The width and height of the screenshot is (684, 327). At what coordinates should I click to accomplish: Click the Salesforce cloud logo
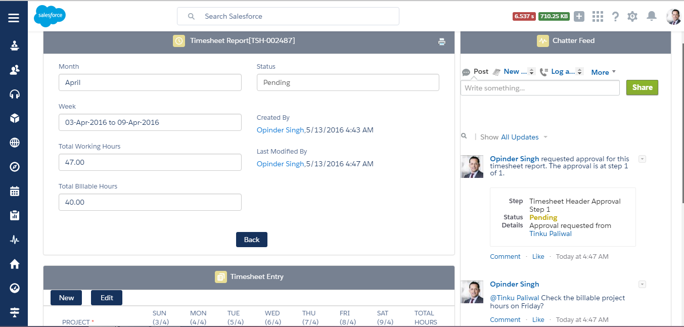tap(50, 16)
